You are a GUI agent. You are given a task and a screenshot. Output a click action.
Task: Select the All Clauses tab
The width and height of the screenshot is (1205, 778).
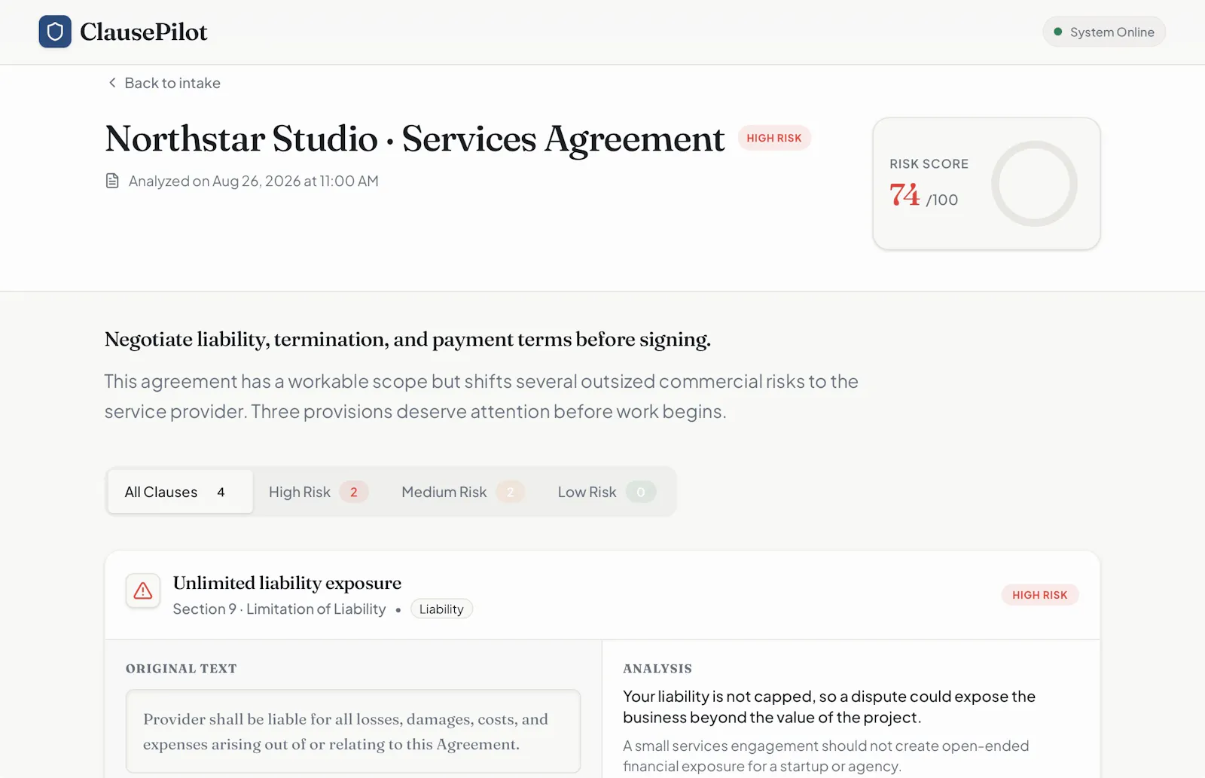[180, 492]
